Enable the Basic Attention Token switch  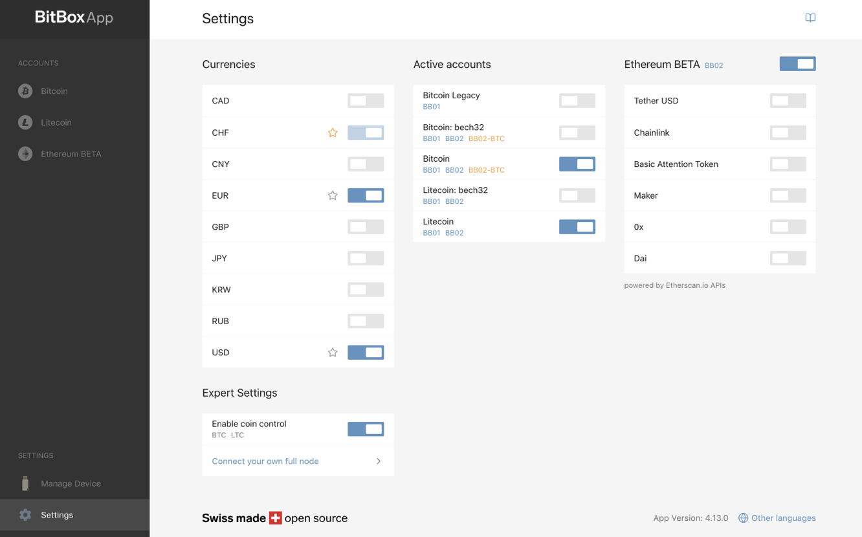click(x=788, y=164)
